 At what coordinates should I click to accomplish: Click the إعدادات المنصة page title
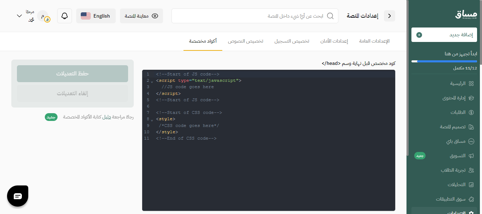362,16
